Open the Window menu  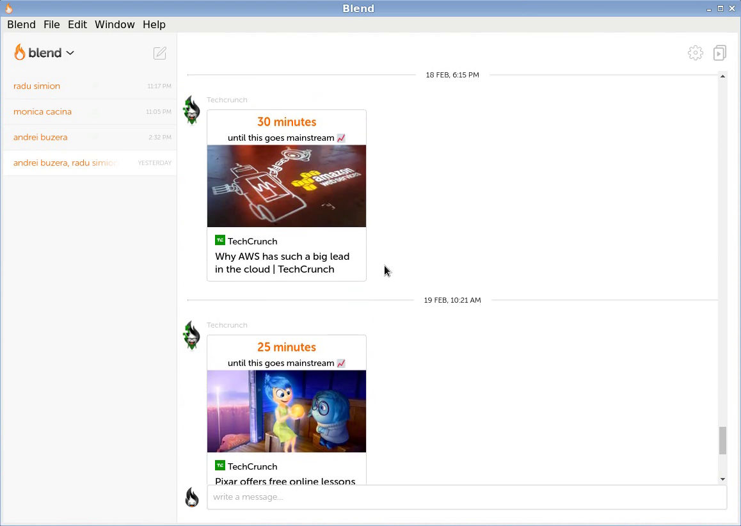115,24
